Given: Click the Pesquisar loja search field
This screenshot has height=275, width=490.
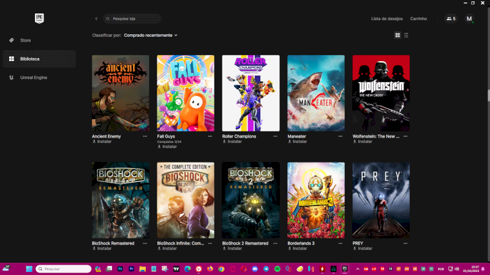Looking at the screenshot, I should pos(133,19).
